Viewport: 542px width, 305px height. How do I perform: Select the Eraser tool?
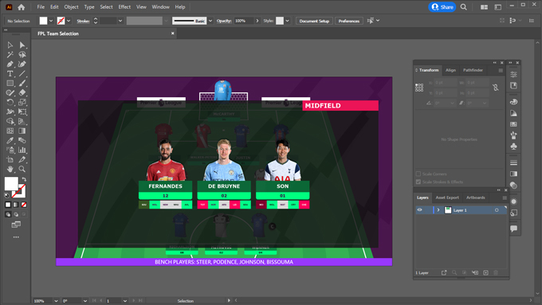(22, 92)
